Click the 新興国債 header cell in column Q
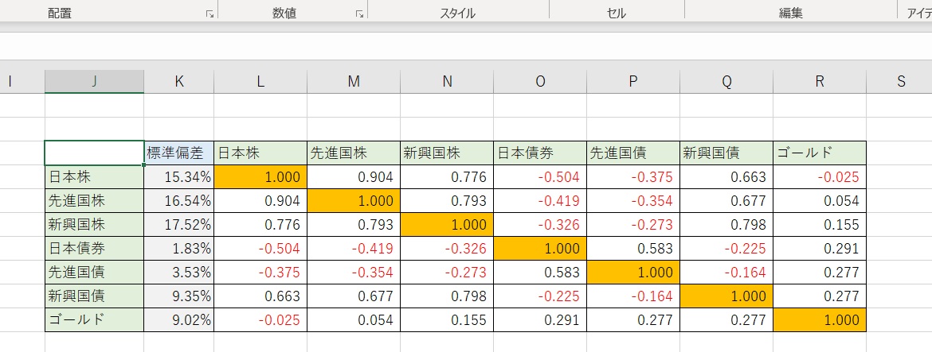 726,153
